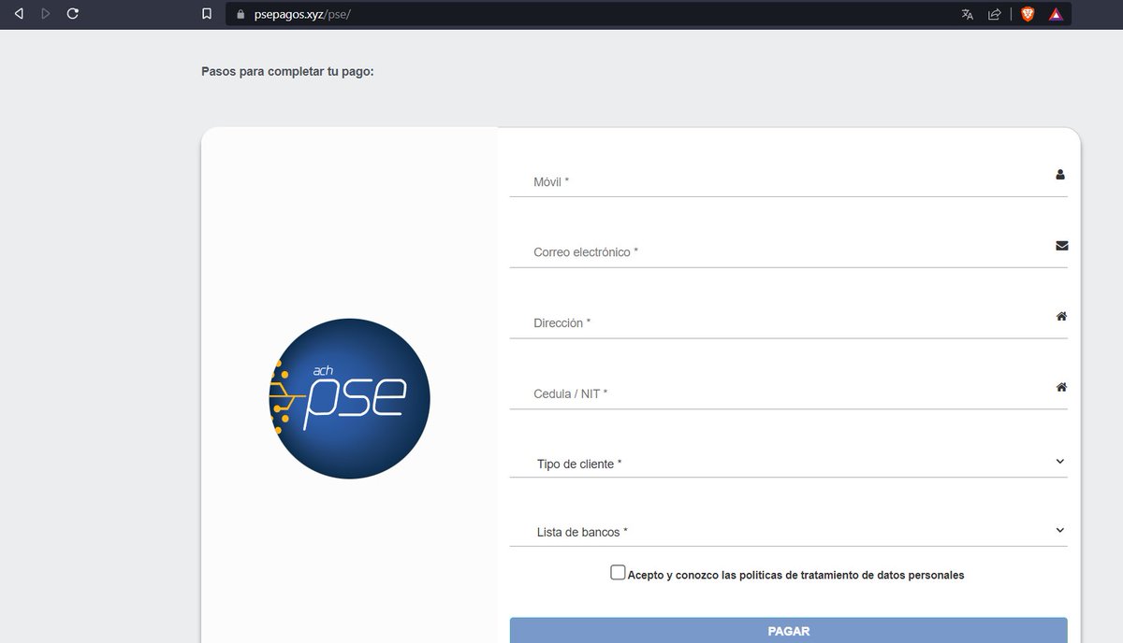Go back with the browser back arrow
The image size is (1123, 643).
click(x=19, y=14)
